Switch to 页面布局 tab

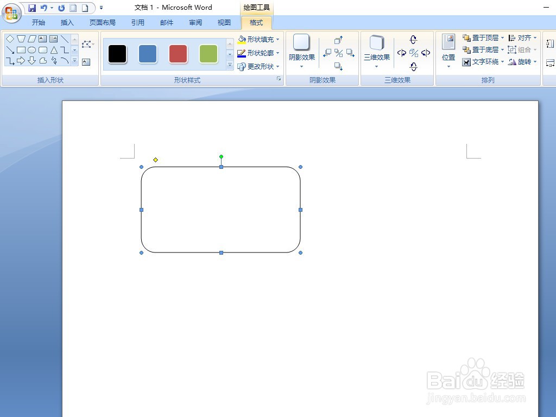(103, 23)
